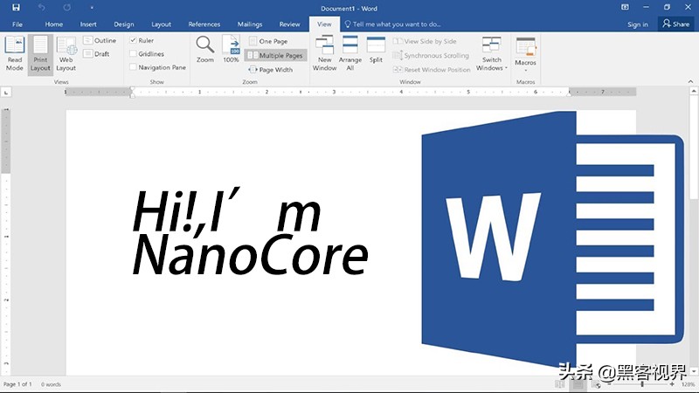Viewport: 699px width, 393px height.
Task: Open the Layout ribbon tab
Action: 161,24
